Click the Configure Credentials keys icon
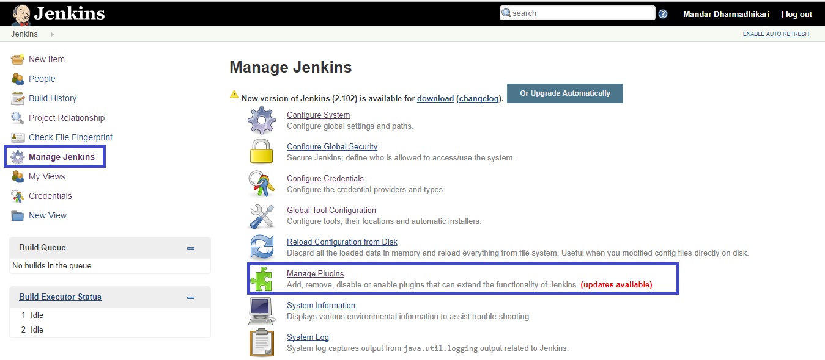This screenshot has width=825, height=360. [x=262, y=184]
